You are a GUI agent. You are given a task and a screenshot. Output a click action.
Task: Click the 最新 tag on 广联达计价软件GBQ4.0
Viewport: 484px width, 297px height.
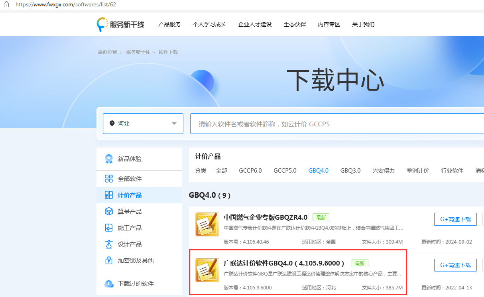(360, 264)
